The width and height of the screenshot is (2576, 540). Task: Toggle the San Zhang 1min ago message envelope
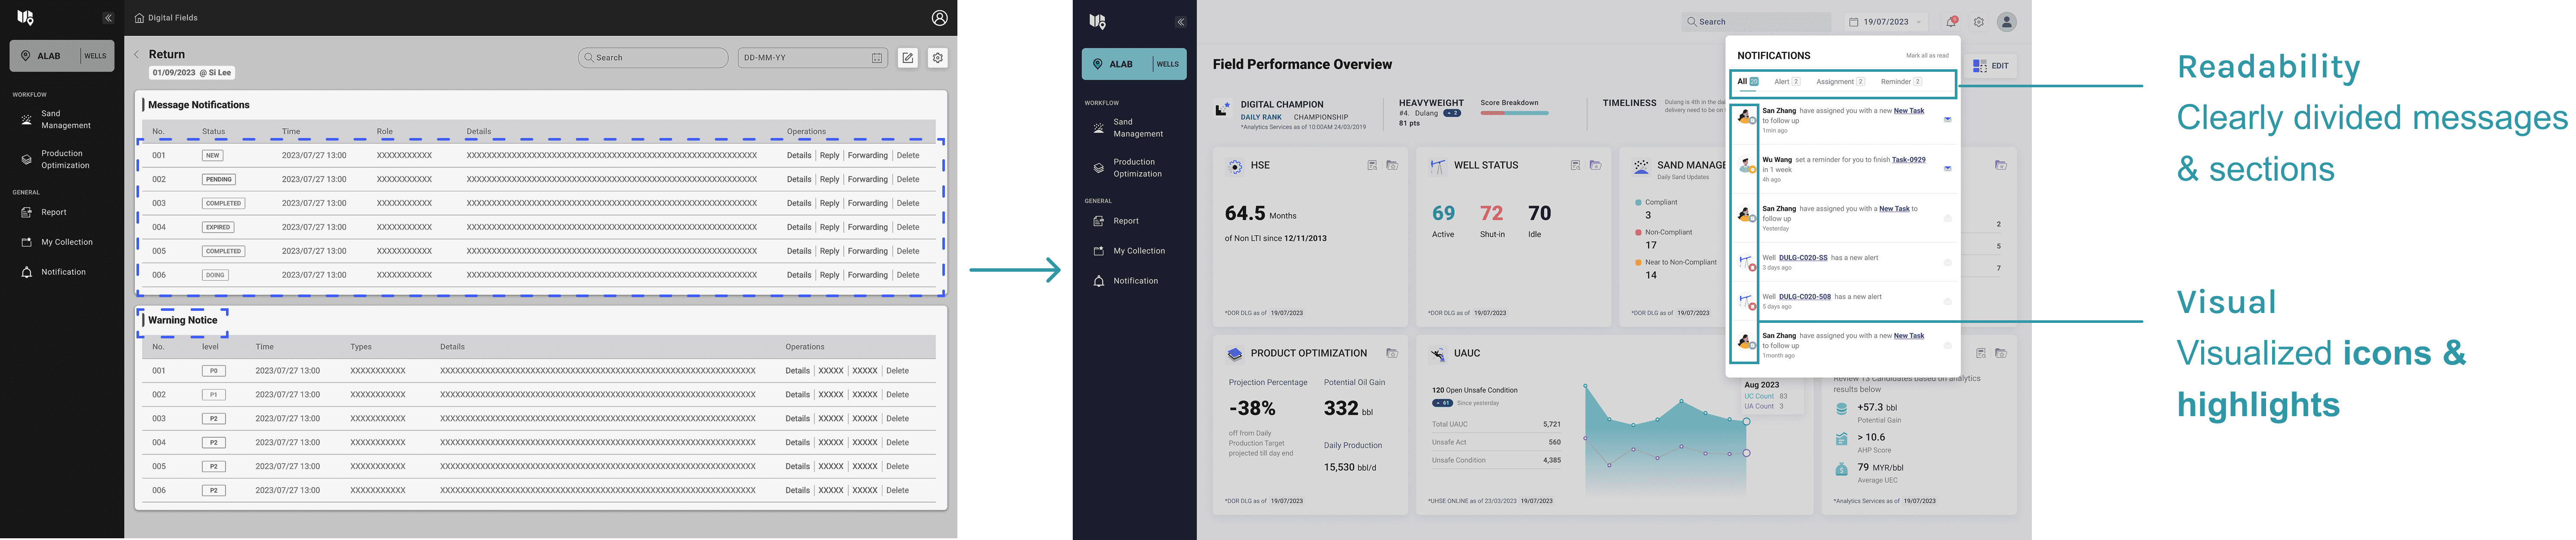[1947, 120]
